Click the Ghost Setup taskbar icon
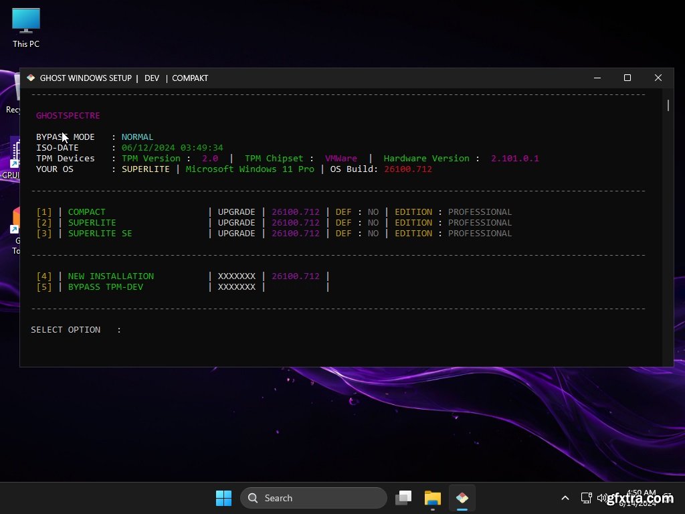The width and height of the screenshot is (685, 514). click(x=462, y=498)
